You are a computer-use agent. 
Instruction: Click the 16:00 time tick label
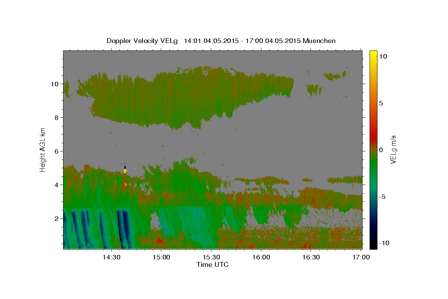click(261, 257)
